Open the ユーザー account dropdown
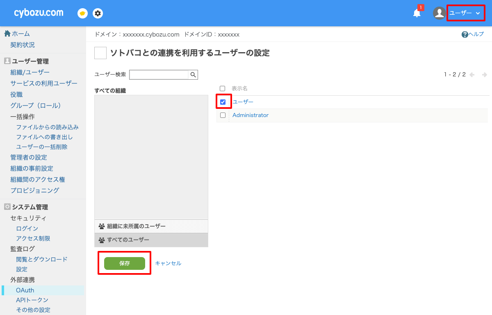492x315 pixels. (465, 13)
